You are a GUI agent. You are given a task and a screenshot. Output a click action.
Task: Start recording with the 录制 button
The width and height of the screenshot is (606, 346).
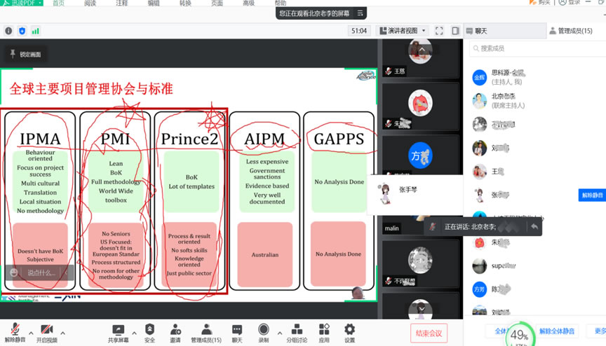pyautogui.click(x=264, y=333)
